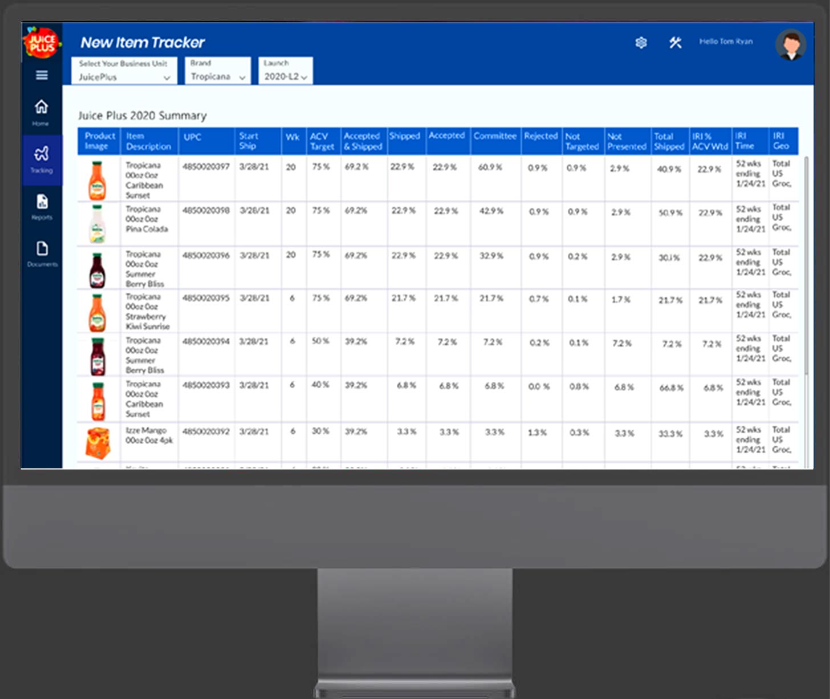The height and width of the screenshot is (699, 830).
Task: Click Izze Mango 00oz 4pk description
Action: (x=149, y=435)
